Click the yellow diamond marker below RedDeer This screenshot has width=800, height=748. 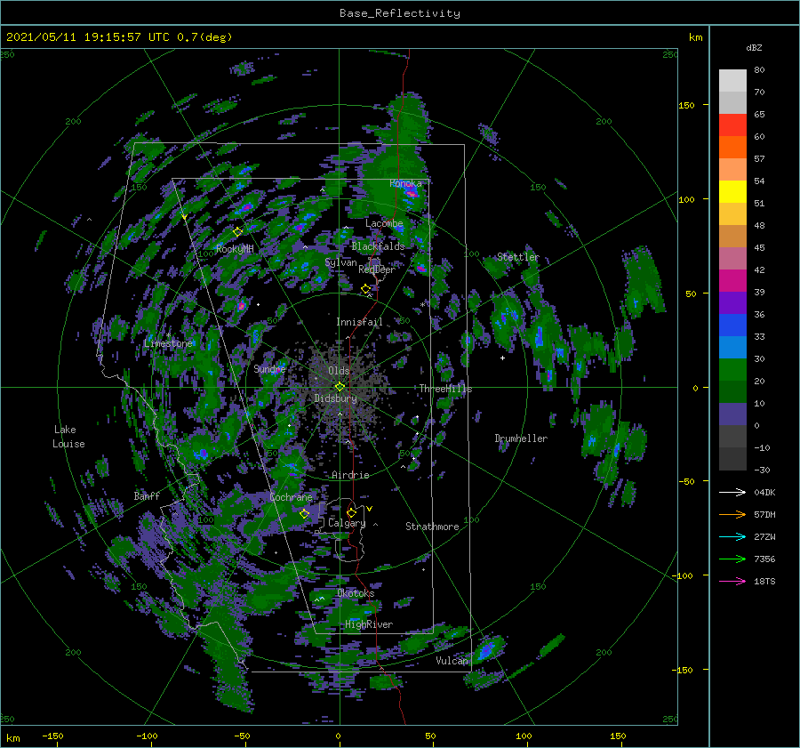(x=366, y=289)
